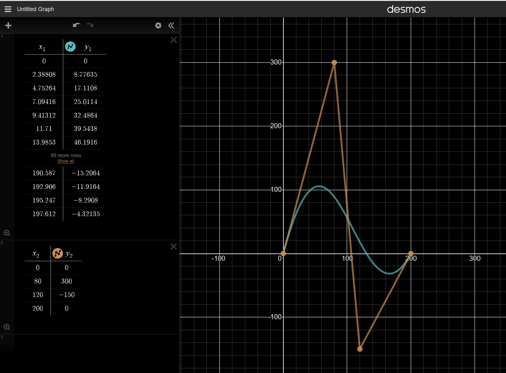The image size is (506, 373).
Task: Click cell 300 in table 2
Action: tap(66, 281)
